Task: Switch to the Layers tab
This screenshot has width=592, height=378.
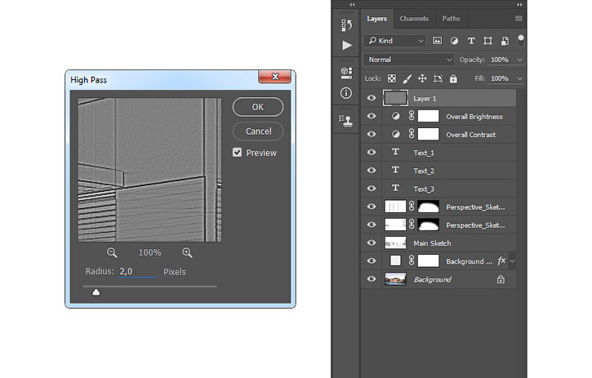Action: click(x=376, y=19)
